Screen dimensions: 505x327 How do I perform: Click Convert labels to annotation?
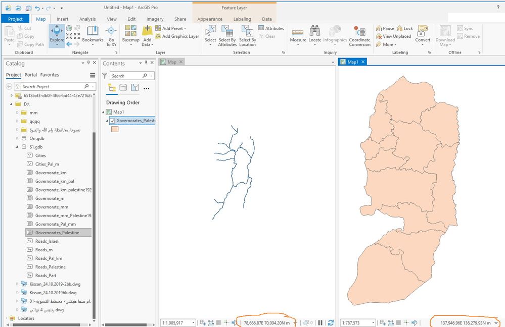tap(423, 35)
